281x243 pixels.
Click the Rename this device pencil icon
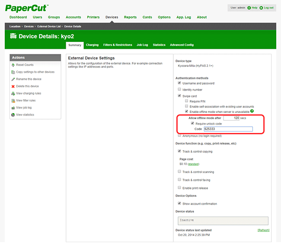[x=13, y=79]
